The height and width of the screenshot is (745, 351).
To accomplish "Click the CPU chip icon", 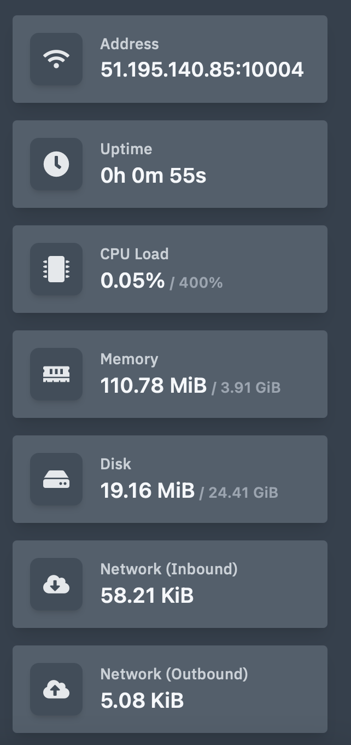I will point(56,269).
